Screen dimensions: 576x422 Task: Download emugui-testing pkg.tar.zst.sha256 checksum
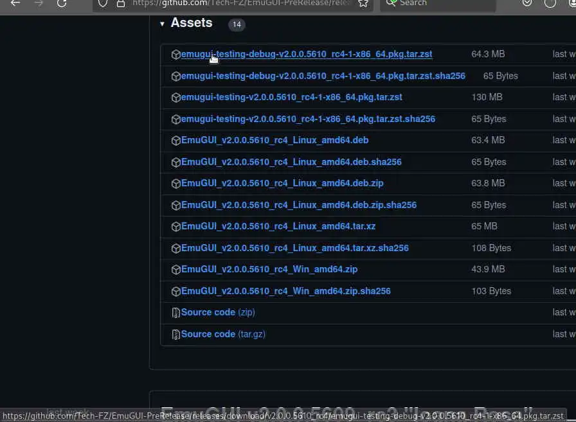click(x=308, y=119)
